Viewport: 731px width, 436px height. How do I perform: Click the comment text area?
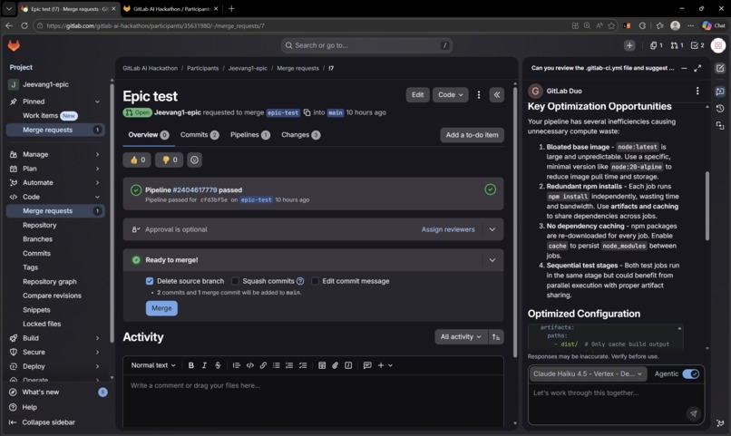pos(313,401)
